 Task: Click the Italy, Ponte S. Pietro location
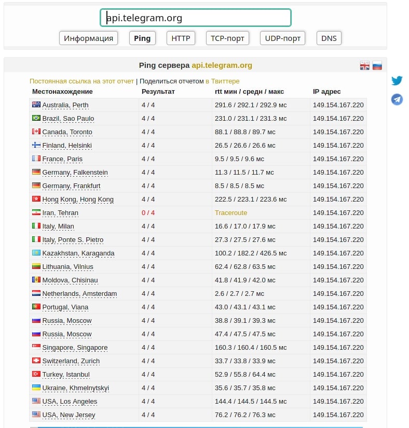tap(73, 240)
